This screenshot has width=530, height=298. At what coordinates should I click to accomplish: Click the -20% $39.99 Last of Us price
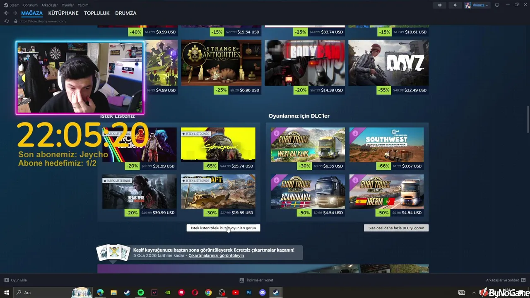point(151,213)
